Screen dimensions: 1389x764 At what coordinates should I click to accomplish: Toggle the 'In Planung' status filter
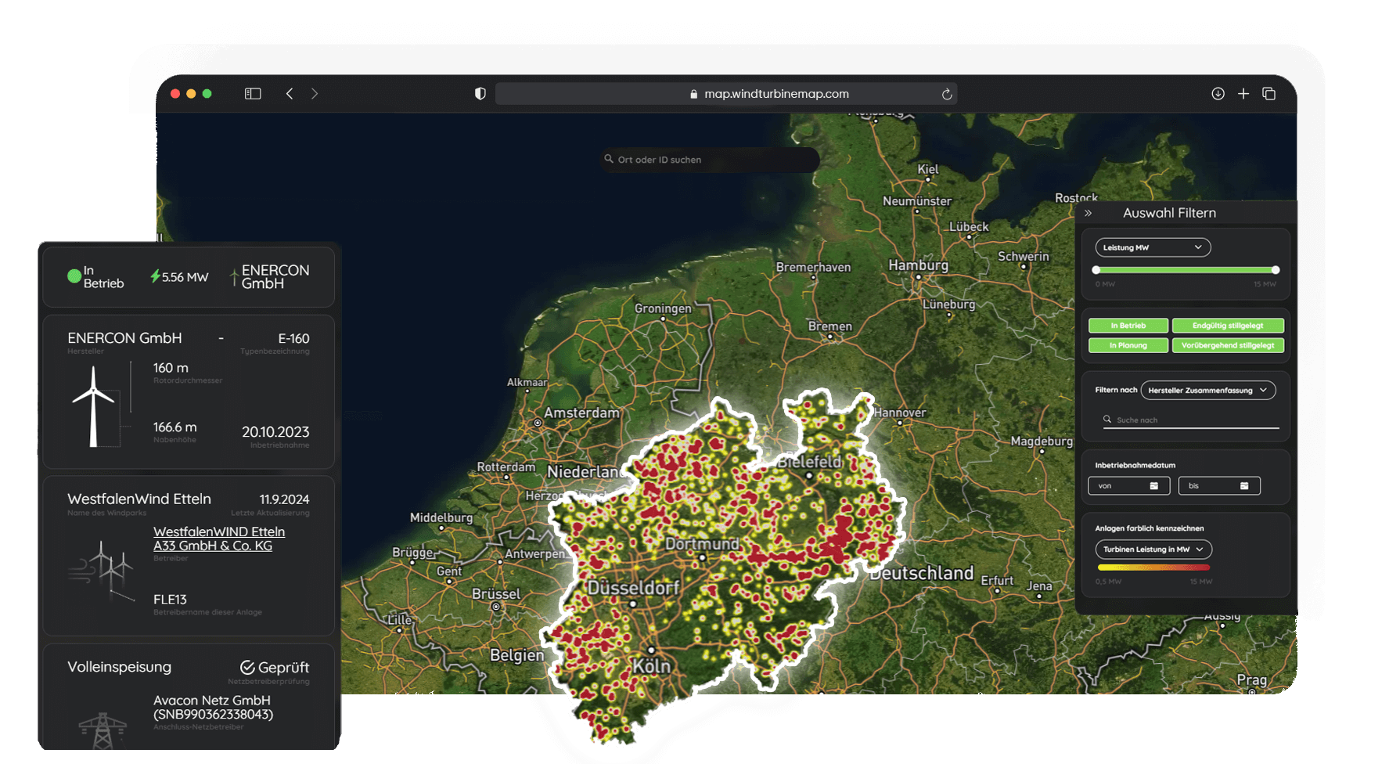tap(1128, 345)
